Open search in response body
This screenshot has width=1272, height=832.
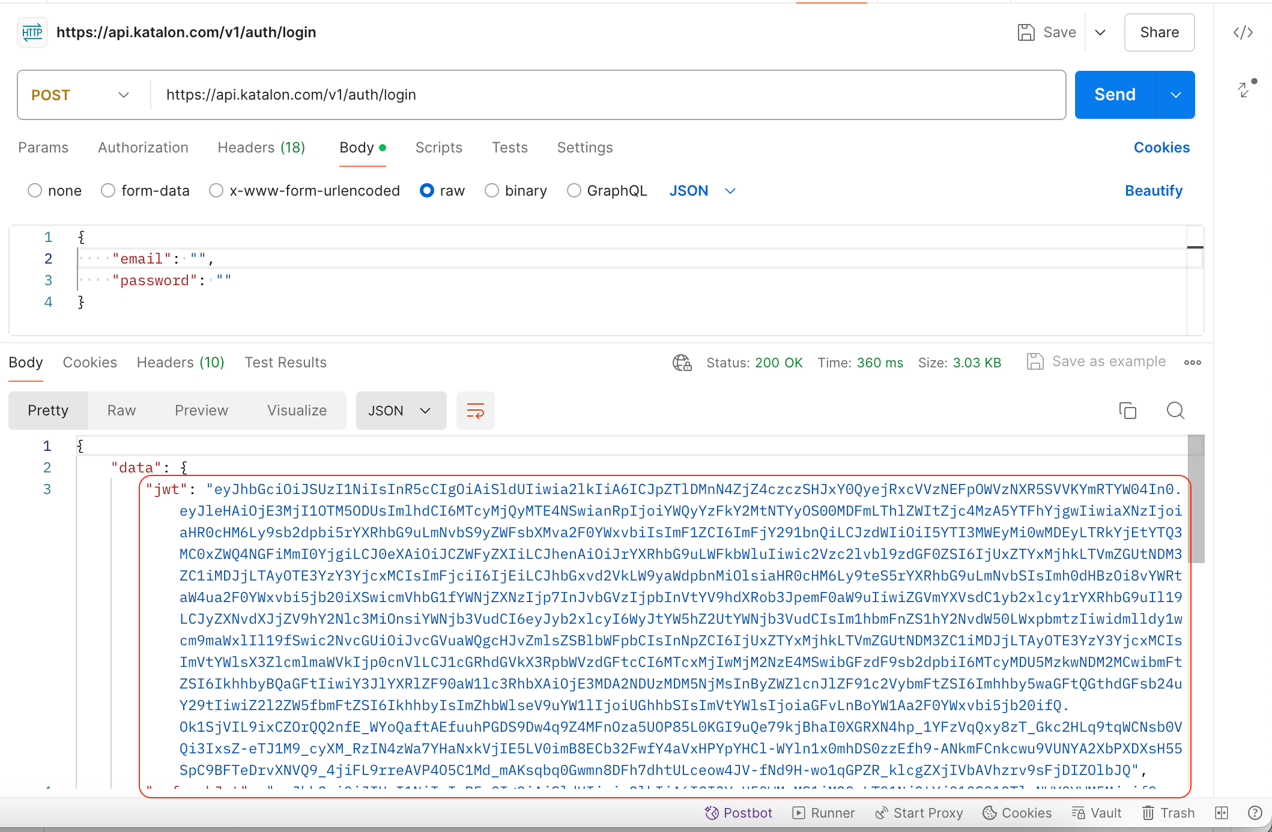tap(1175, 411)
